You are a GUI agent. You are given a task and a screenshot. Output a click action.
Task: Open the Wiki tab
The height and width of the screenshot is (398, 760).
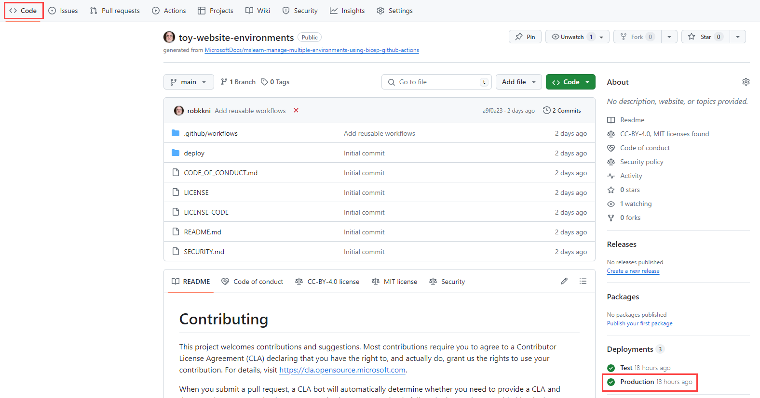click(258, 11)
